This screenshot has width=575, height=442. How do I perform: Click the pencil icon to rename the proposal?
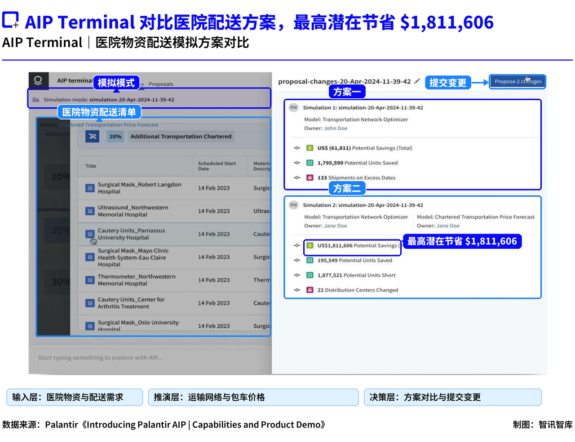click(417, 81)
